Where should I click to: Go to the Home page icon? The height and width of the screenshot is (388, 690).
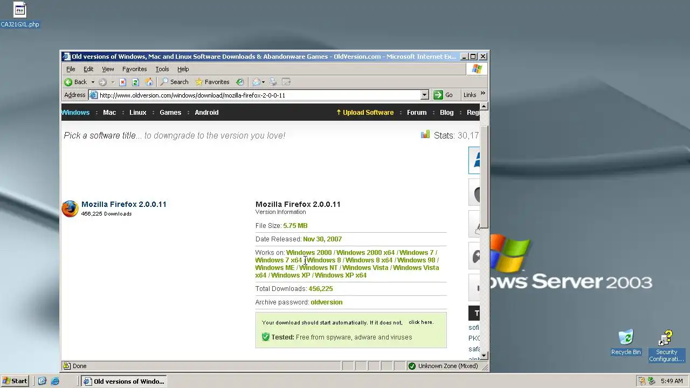pos(149,82)
